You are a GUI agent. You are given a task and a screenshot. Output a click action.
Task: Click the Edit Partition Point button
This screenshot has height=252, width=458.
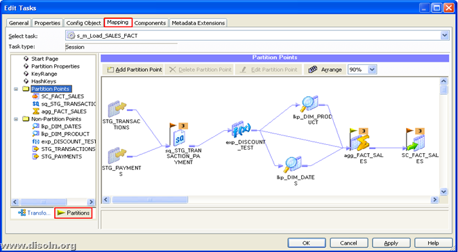coord(268,70)
